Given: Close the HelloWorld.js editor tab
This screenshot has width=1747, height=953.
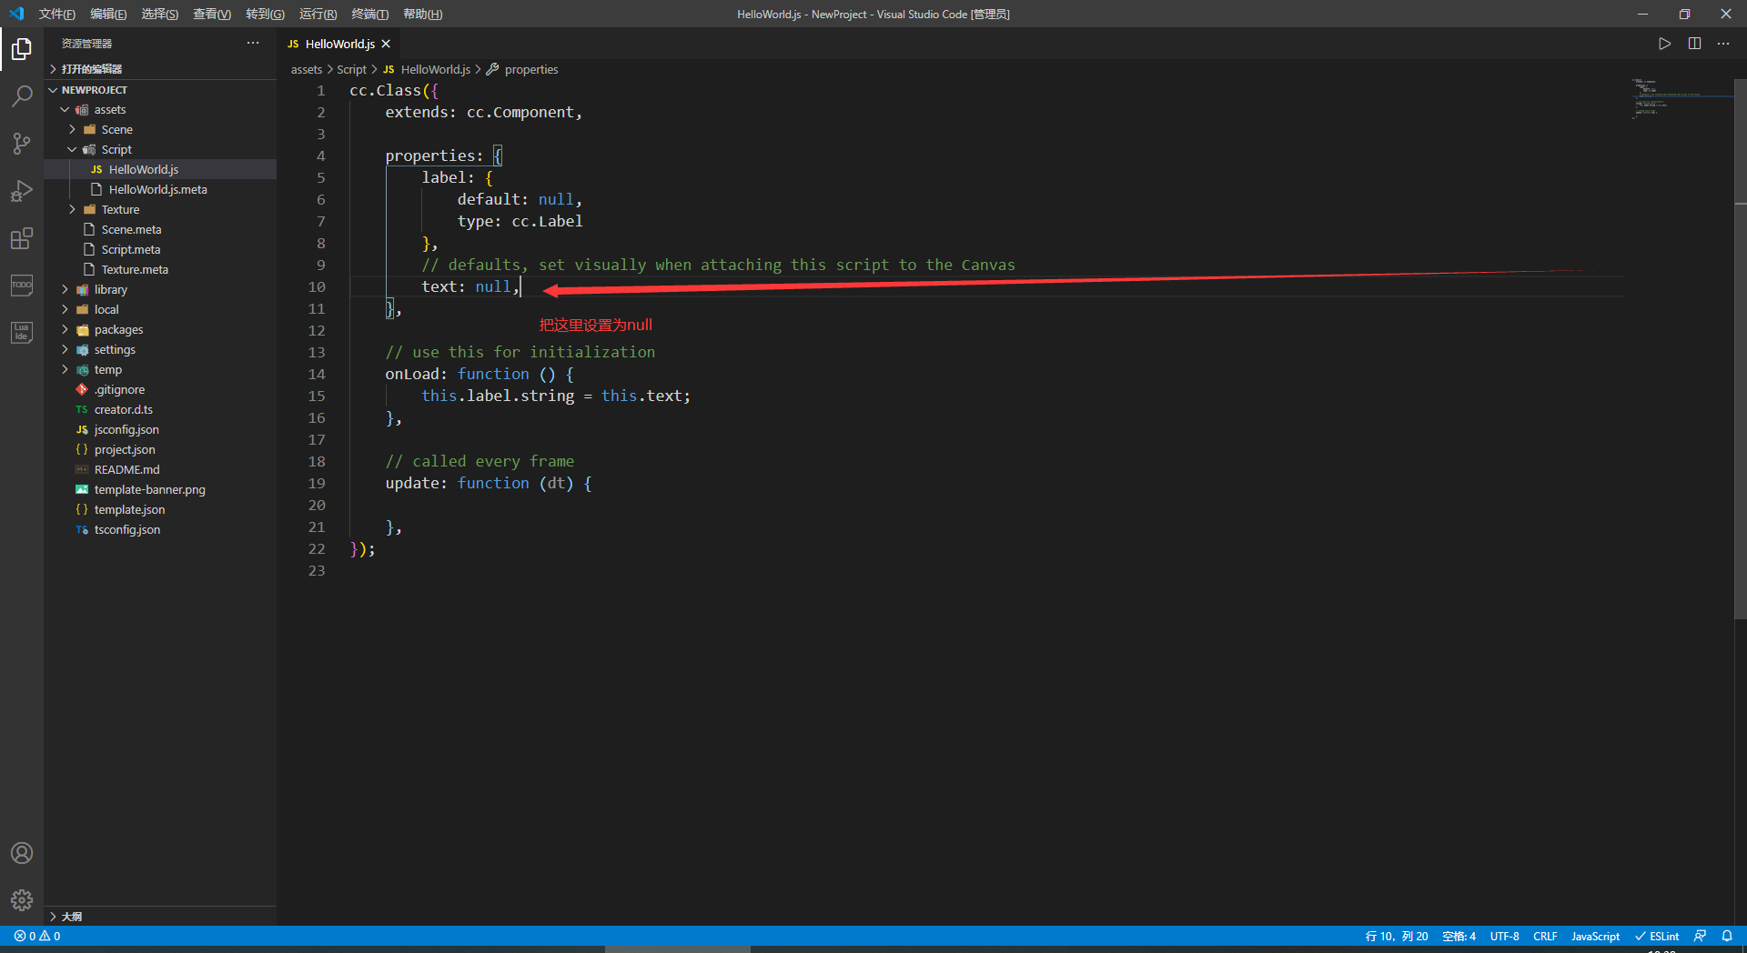Looking at the screenshot, I should point(386,44).
